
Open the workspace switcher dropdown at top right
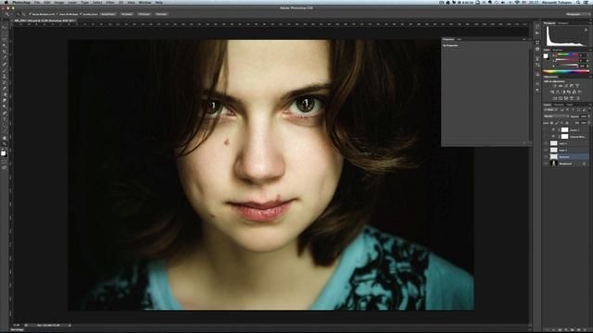tap(577, 14)
